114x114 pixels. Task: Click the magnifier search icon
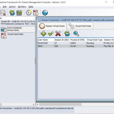coord(76,34)
